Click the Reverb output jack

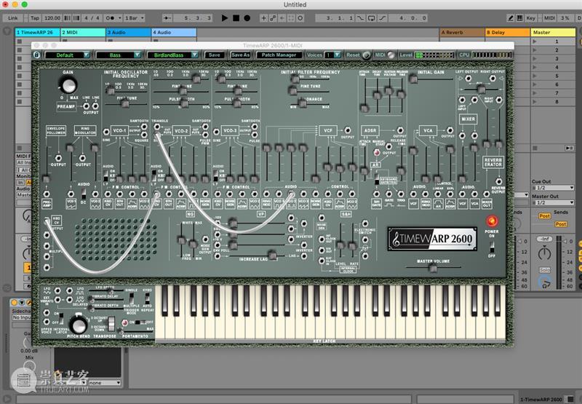coord(499,181)
